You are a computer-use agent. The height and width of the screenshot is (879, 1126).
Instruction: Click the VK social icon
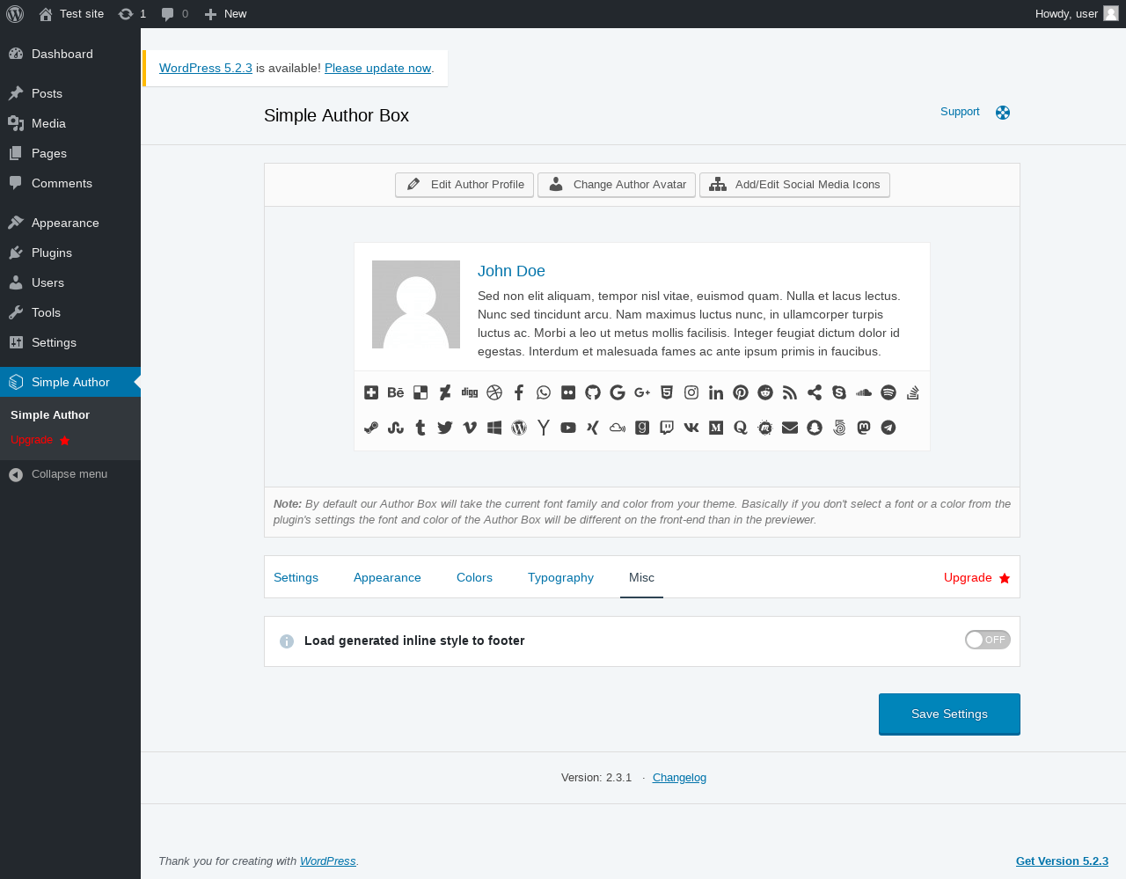click(691, 428)
